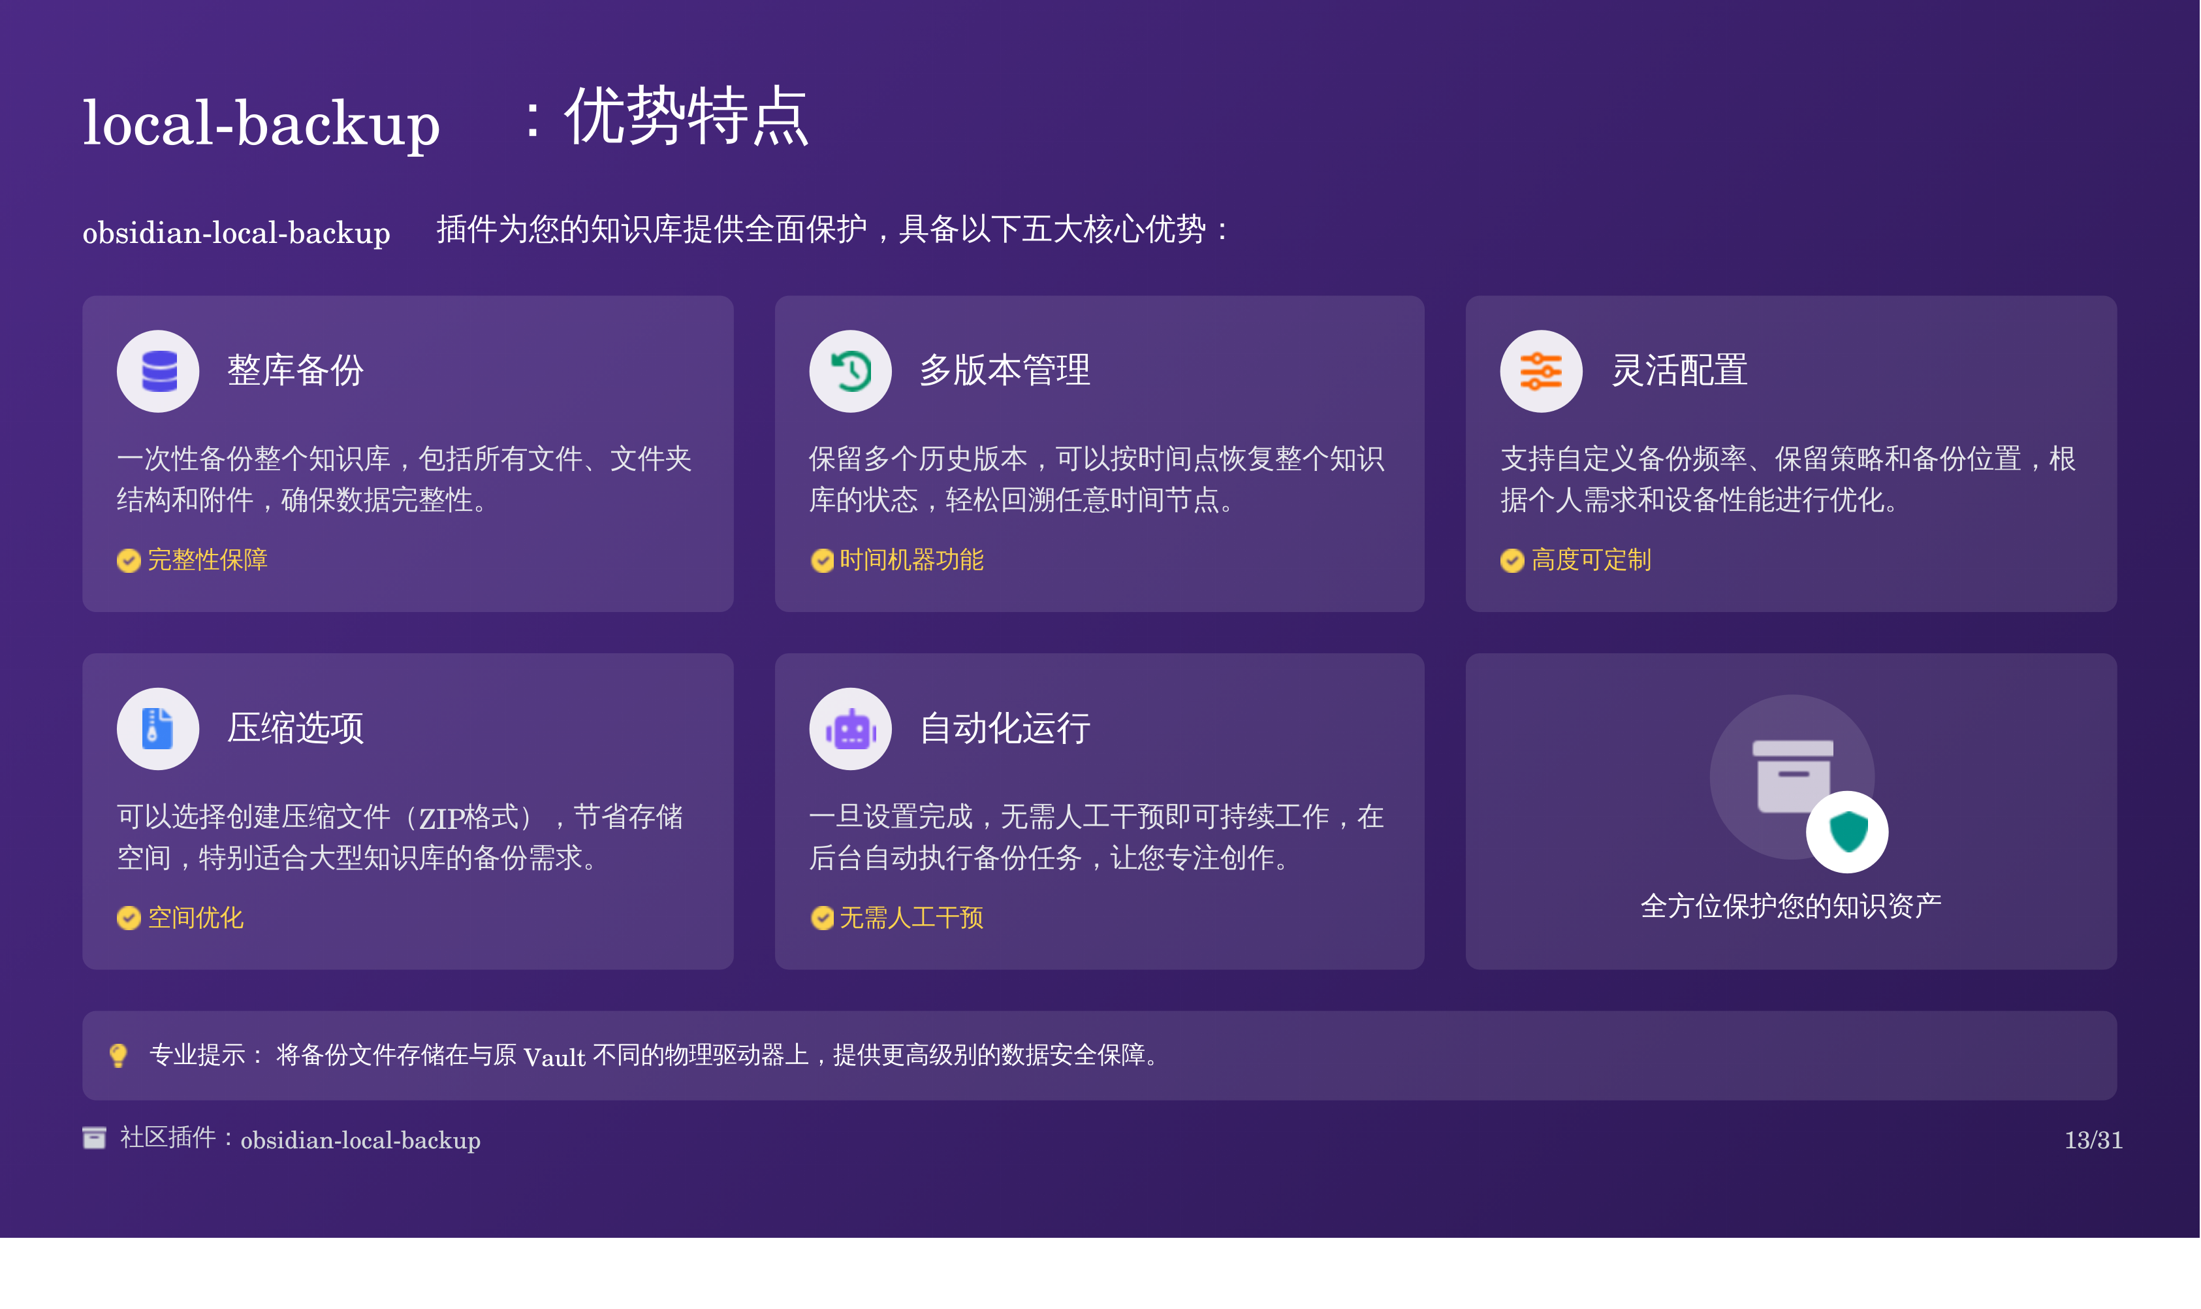
Task: Click the archive icon beside 社区插件 footer
Action: (94, 1138)
